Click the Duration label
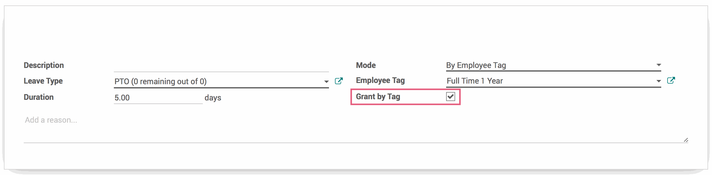This screenshot has height=175, width=712. click(39, 97)
